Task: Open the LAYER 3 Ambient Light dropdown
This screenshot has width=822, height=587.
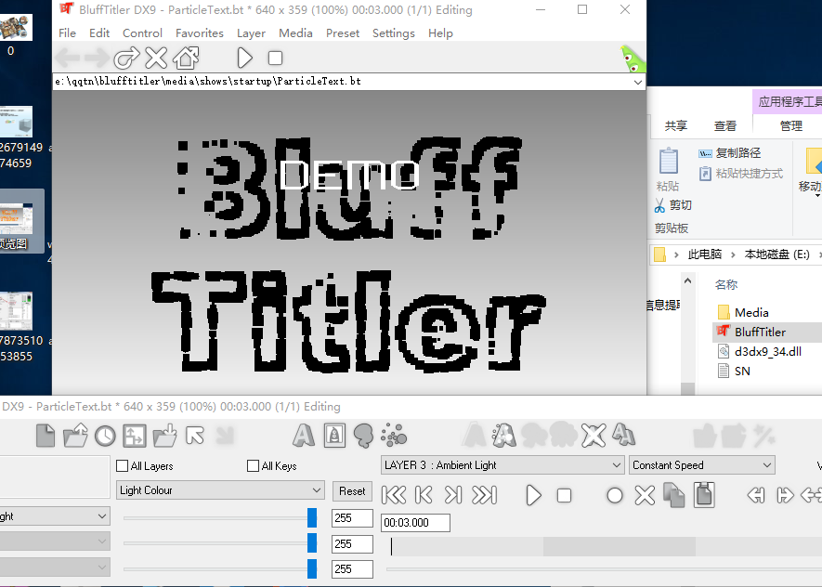Action: pos(502,465)
